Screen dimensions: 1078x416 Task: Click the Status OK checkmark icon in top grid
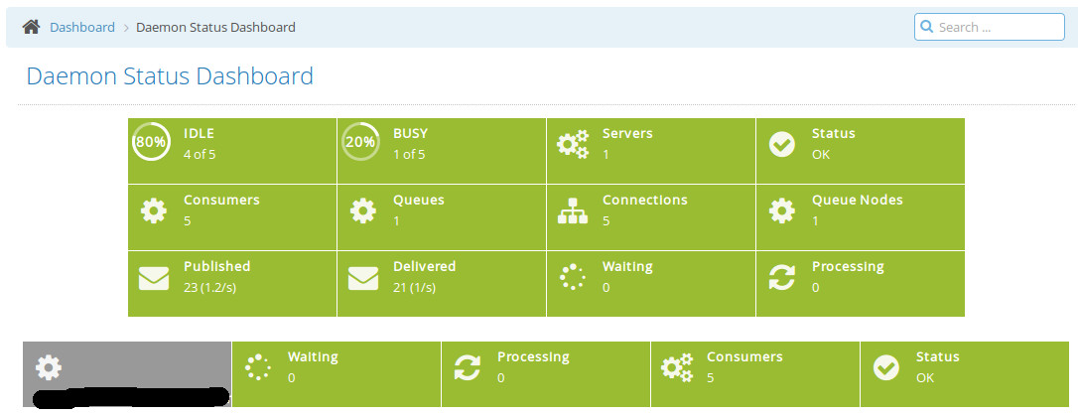pos(781,144)
